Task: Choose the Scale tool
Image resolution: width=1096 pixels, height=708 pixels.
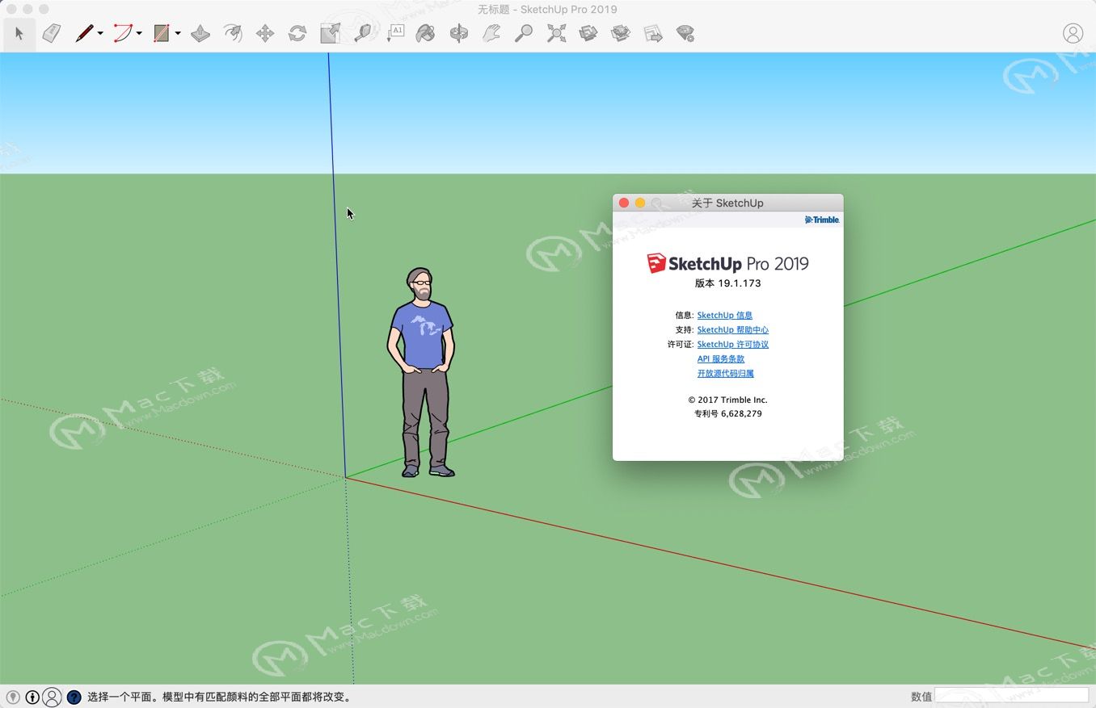Action: pyautogui.click(x=330, y=34)
